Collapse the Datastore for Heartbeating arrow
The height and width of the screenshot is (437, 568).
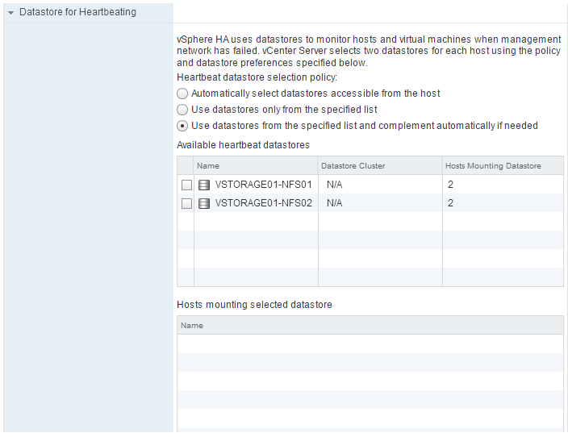pyautogui.click(x=11, y=13)
